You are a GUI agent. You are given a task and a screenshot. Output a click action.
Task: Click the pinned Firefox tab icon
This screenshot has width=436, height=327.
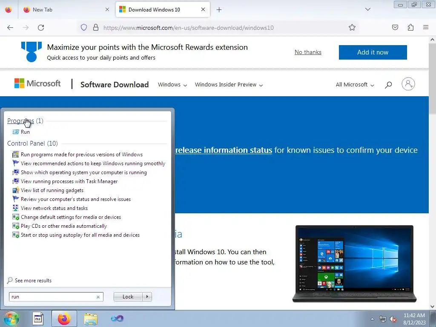click(x=9, y=9)
